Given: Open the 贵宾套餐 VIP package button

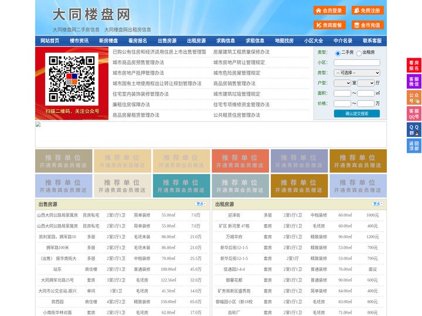Looking at the screenshot, I should (329, 25).
